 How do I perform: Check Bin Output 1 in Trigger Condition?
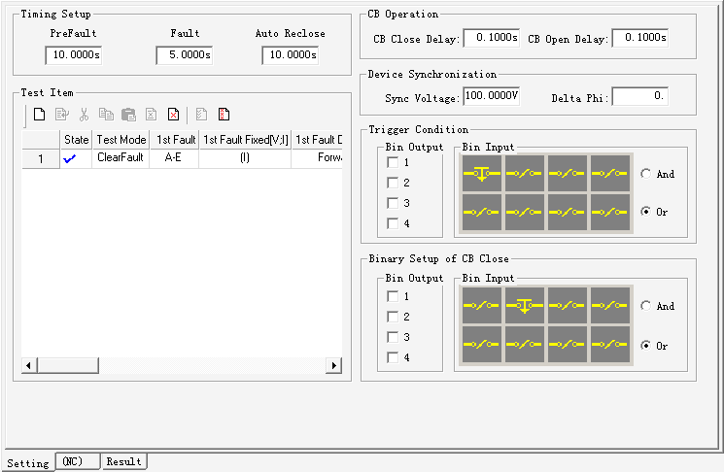(393, 162)
